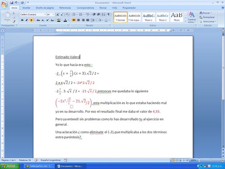Open the round Office button menu

click(x=4, y=4)
